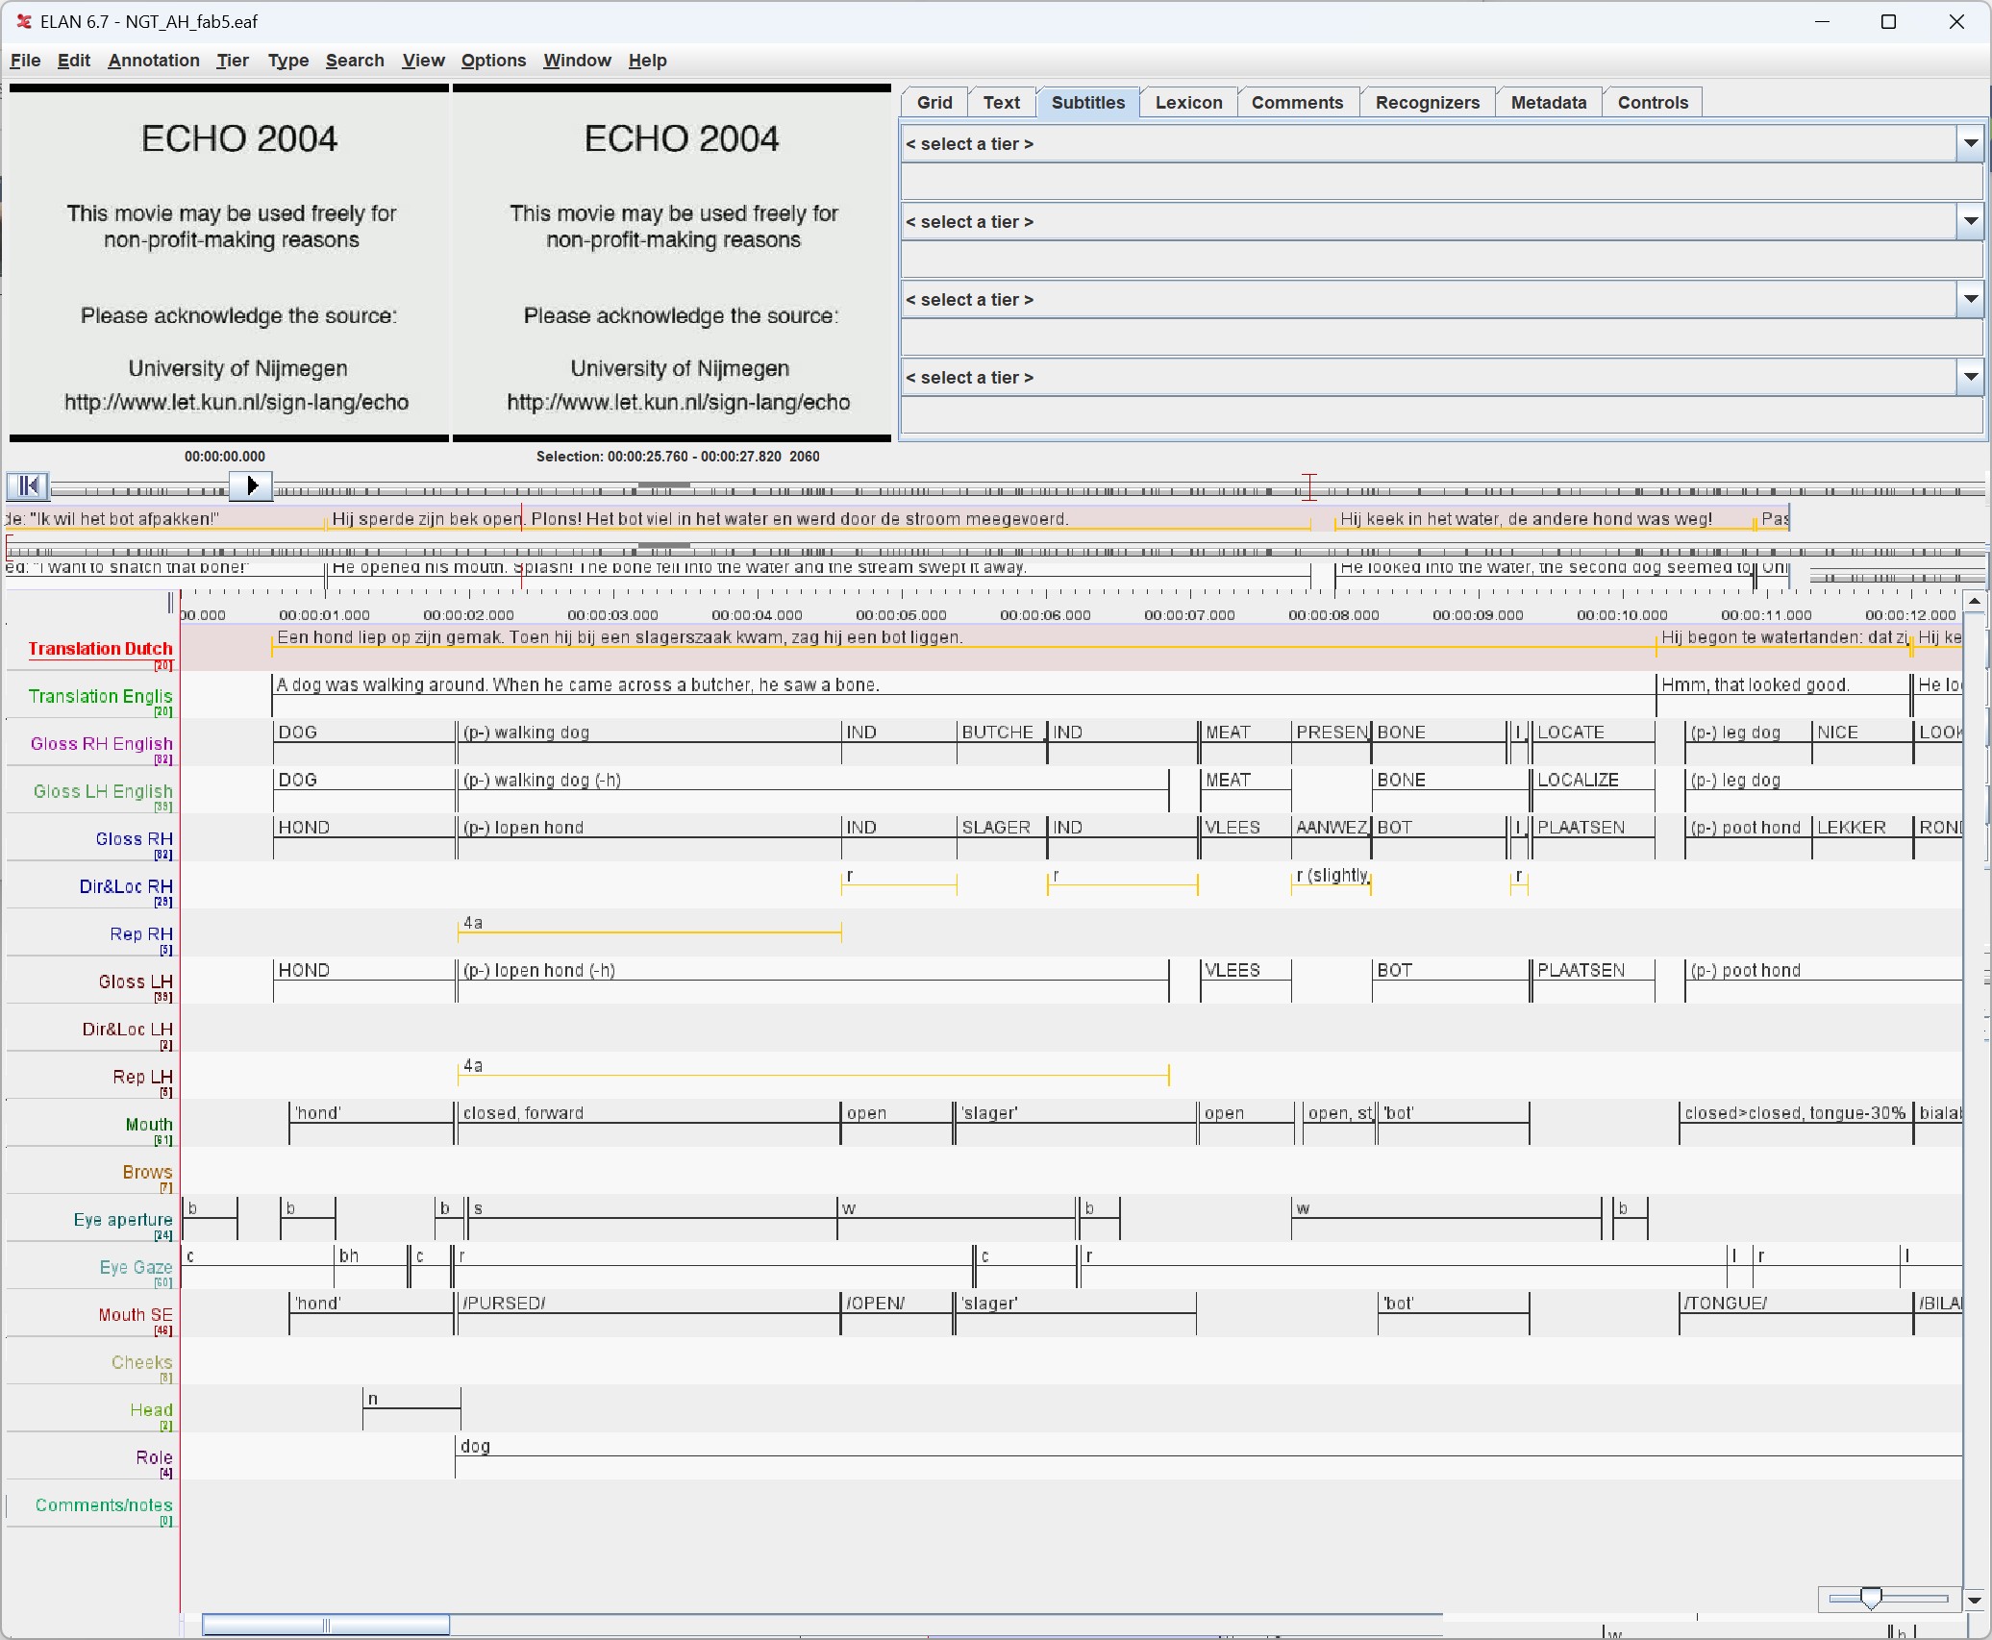Open the Tier menu
Image resolution: width=1992 pixels, height=1640 pixels.
coord(232,61)
